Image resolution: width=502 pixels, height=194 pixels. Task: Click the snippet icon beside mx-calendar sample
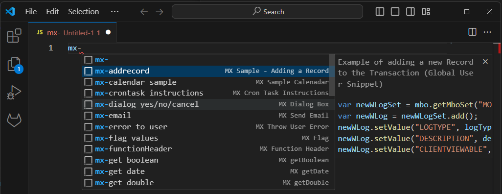[89, 82]
